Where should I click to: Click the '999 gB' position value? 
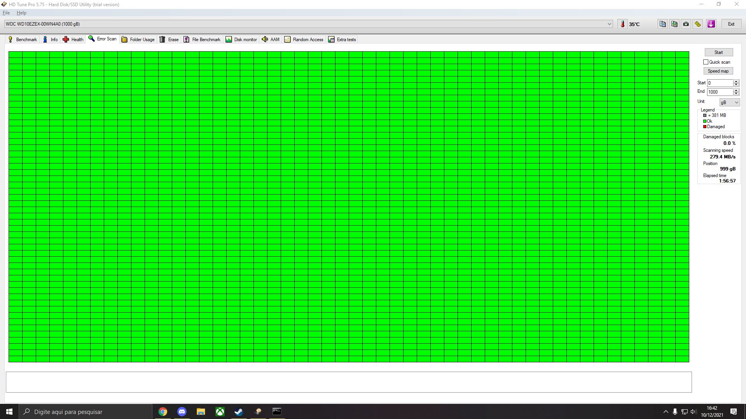click(x=727, y=169)
